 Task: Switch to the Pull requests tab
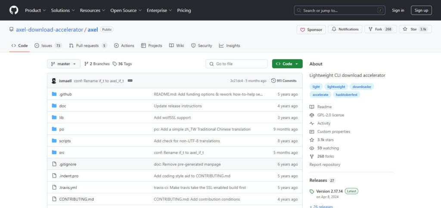(x=88, y=46)
